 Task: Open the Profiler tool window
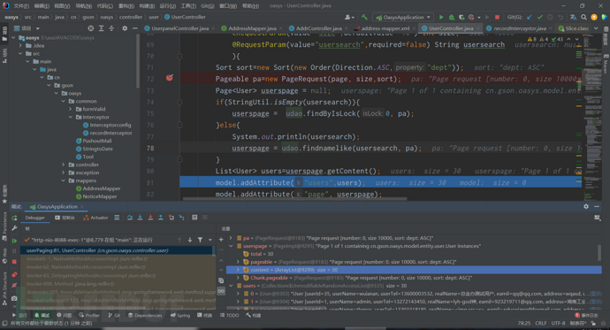click(x=89, y=315)
